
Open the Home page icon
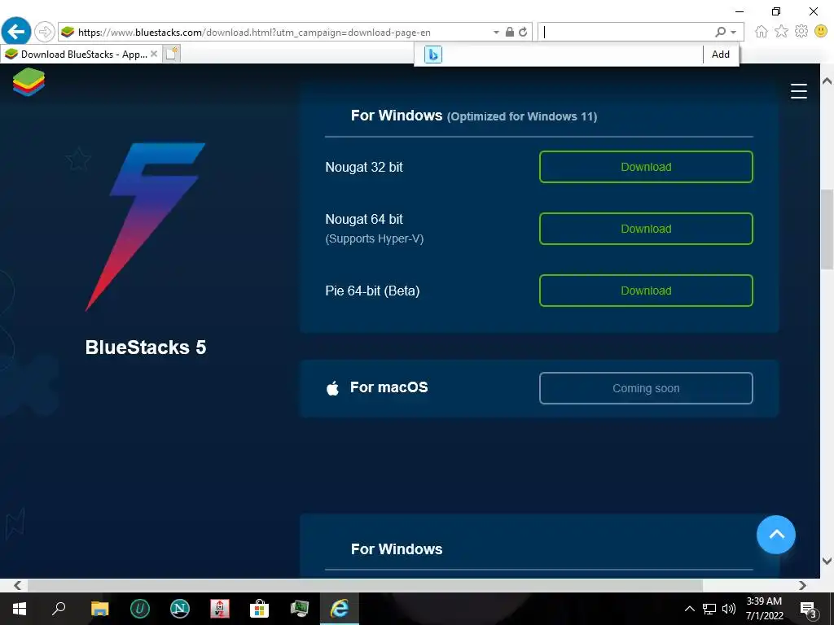pos(762,32)
